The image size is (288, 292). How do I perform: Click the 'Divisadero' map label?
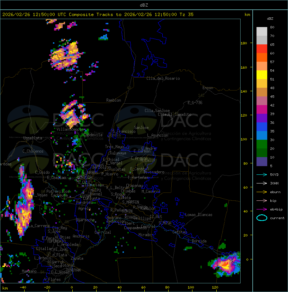pyautogui.click(x=154, y=172)
